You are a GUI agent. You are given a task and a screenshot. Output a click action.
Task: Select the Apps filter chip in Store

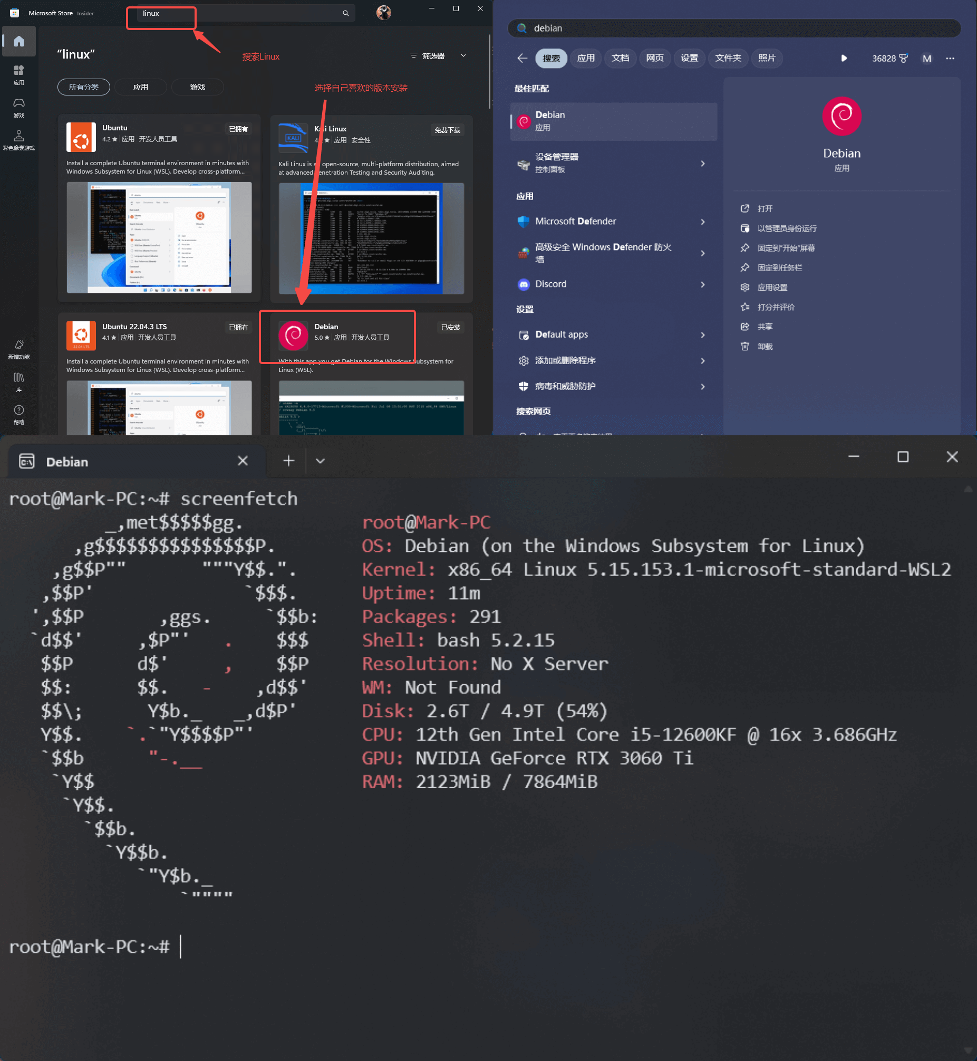coord(141,87)
